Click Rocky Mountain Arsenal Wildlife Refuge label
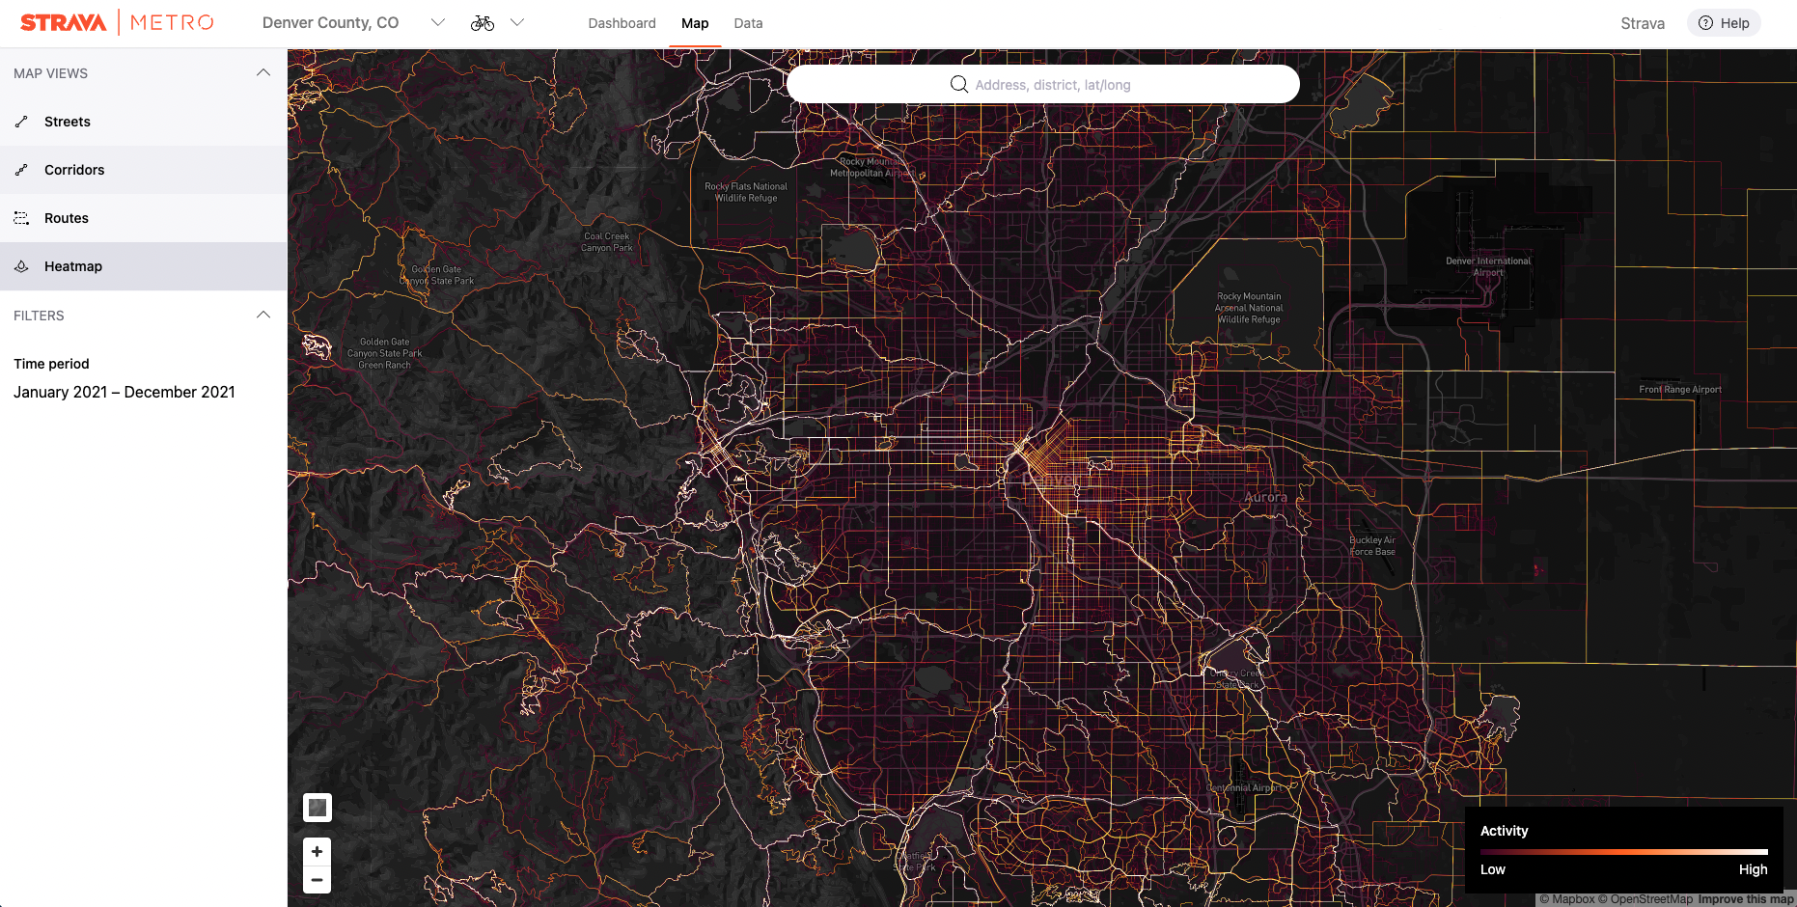This screenshot has width=1797, height=907. (x=1249, y=308)
